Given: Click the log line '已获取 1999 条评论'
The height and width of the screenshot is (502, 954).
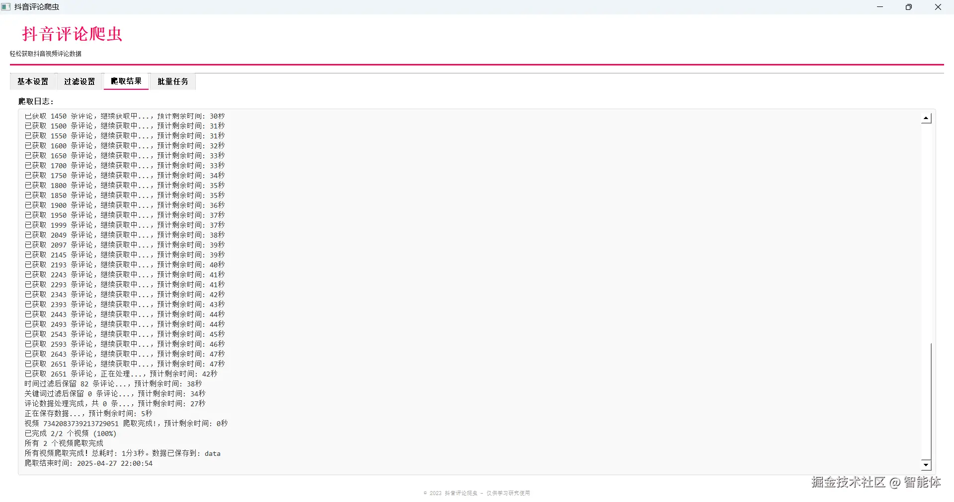Looking at the screenshot, I should 125,225.
